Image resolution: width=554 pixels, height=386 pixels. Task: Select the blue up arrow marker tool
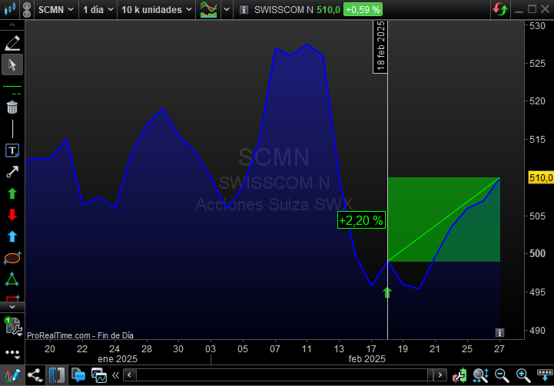click(x=12, y=236)
